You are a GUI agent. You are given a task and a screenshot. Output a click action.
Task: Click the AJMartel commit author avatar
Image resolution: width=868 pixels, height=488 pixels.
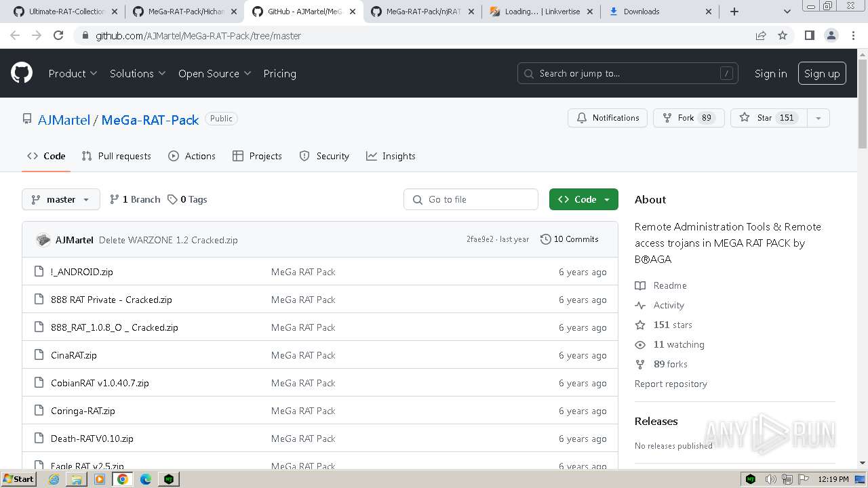coord(43,240)
